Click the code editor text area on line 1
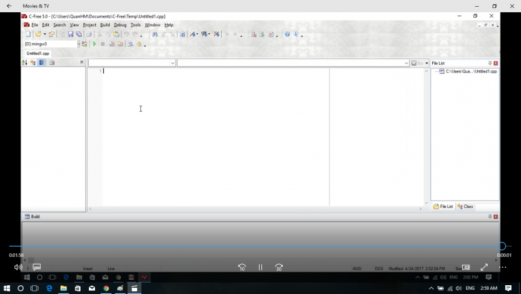This screenshot has width=521, height=294. click(216, 70)
